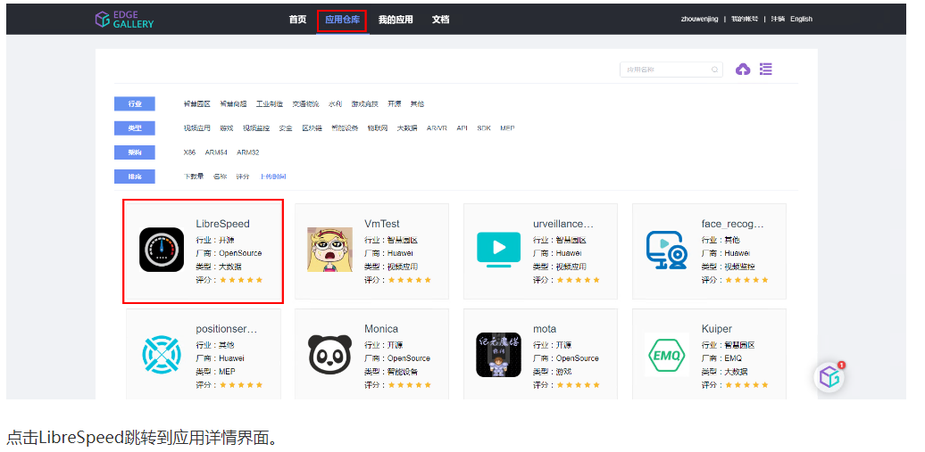Image resolution: width=925 pixels, height=452 pixels.
Task: Open 文档 navigation tab
Action: pyautogui.click(x=440, y=19)
